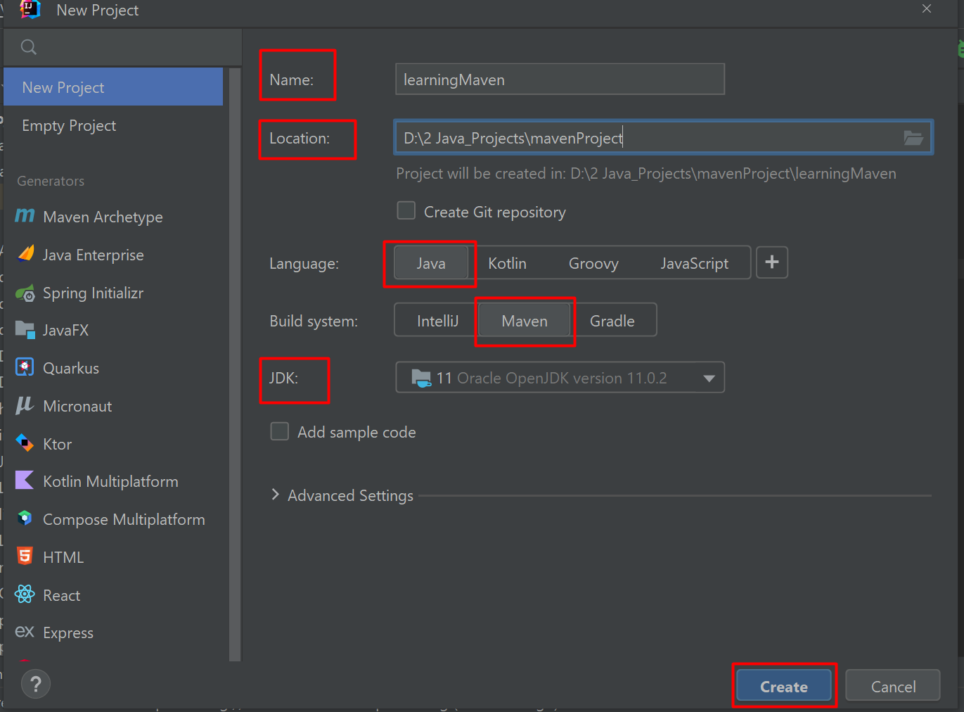964x712 pixels.
Task: Click the Cancel button
Action: 892,686
